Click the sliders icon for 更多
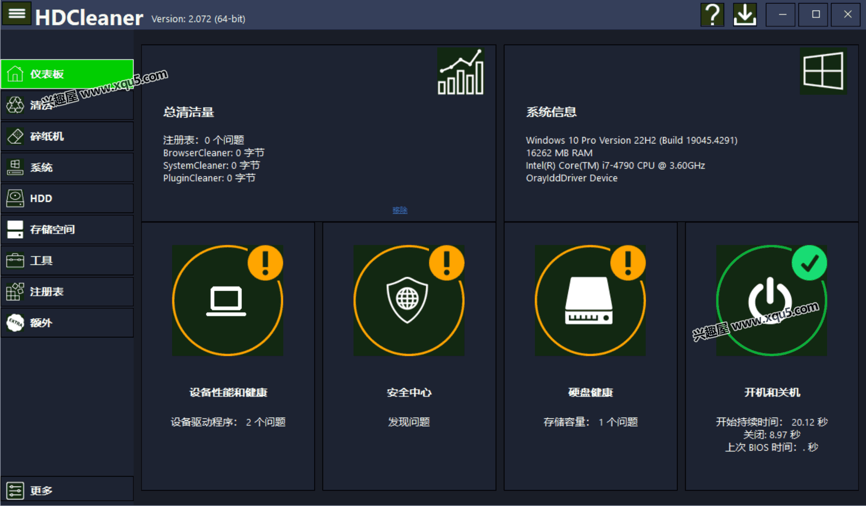The image size is (866, 506). pyautogui.click(x=15, y=490)
